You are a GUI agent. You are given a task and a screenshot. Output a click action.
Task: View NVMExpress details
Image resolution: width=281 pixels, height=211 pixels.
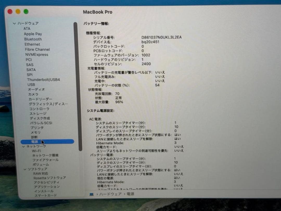pyautogui.click(x=37, y=54)
